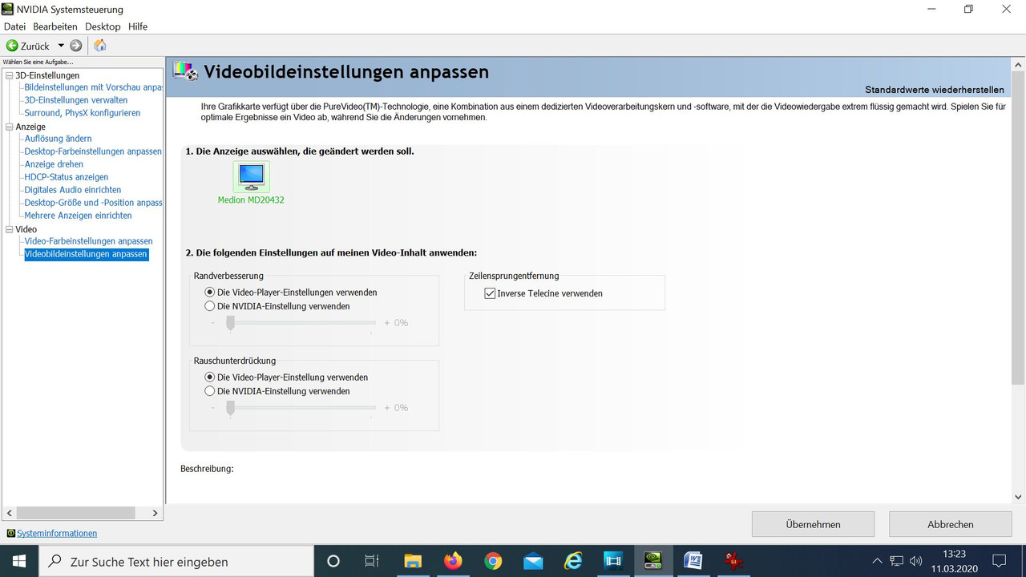
Task: Open Auflösung ändern
Action: pyautogui.click(x=58, y=139)
